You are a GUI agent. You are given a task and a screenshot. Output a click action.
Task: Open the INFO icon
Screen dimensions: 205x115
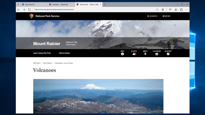pyautogui.click(x=122, y=53)
